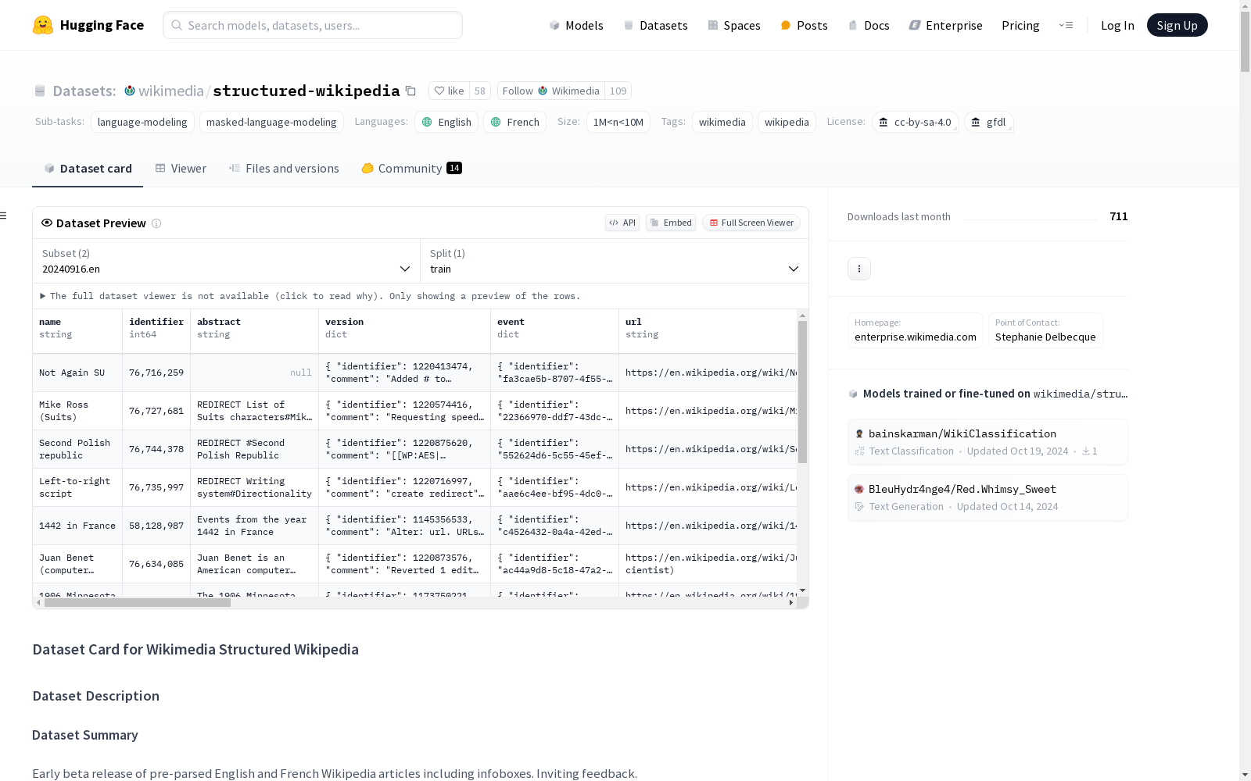The width and height of the screenshot is (1251, 781).
Task: Click the Log In link
Action: pyautogui.click(x=1117, y=25)
